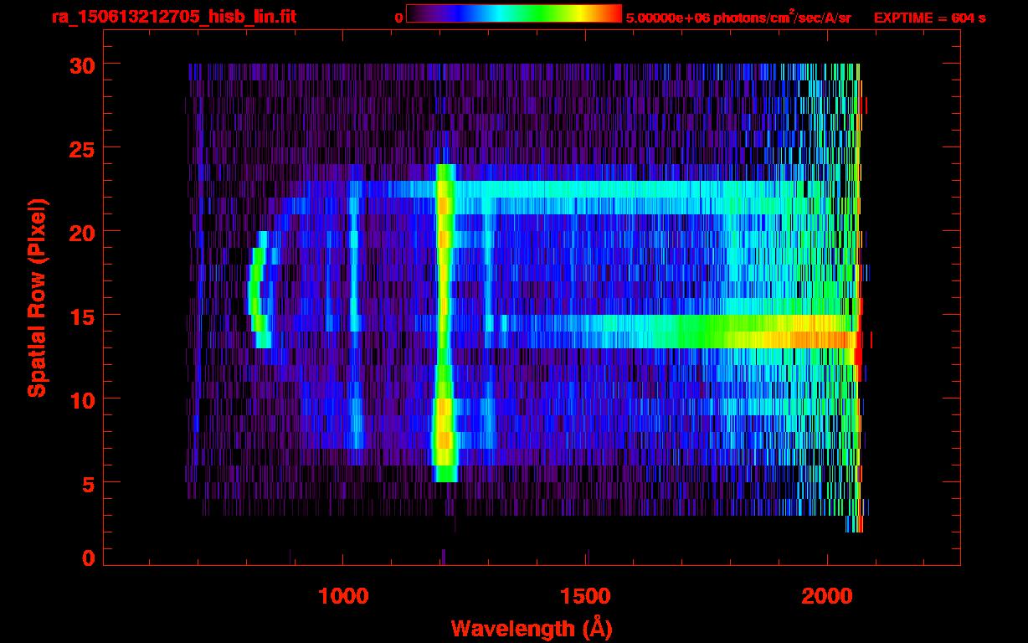Click the red-orange bright band at row 13
This screenshot has width=1028, height=643.
(x=804, y=339)
